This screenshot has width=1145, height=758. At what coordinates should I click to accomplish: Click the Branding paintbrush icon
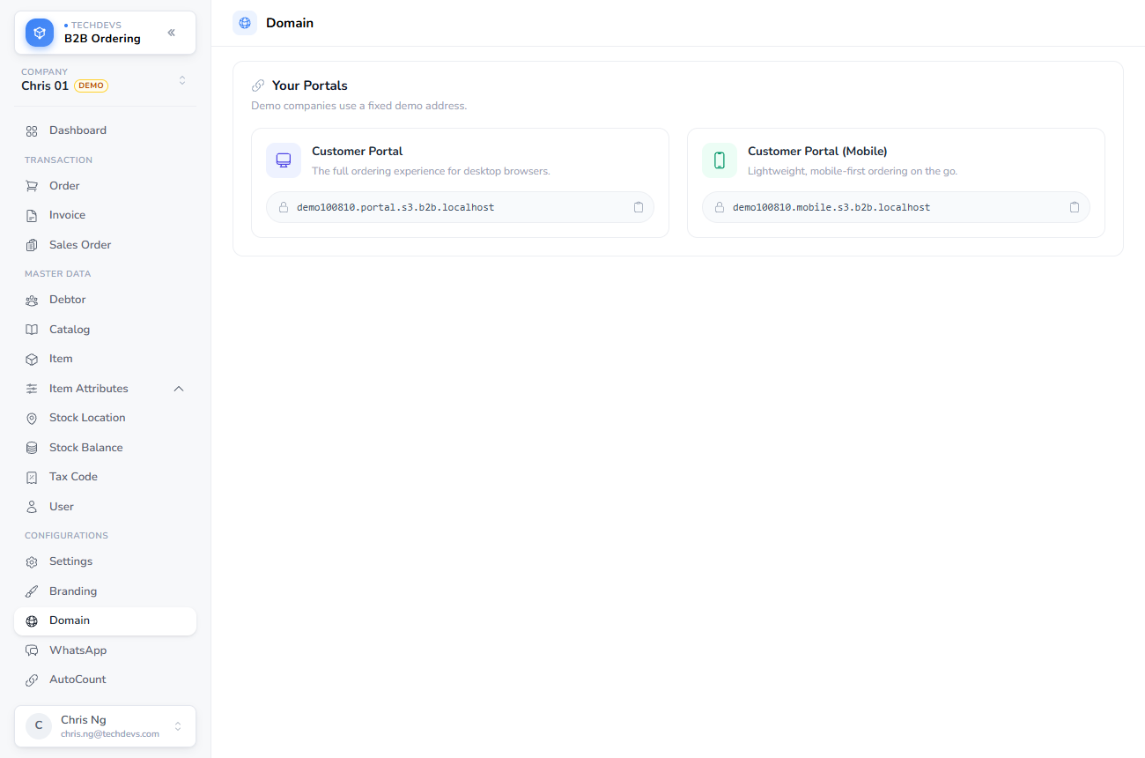(x=32, y=591)
